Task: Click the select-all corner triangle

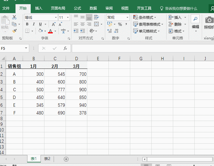Action: (3, 58)
